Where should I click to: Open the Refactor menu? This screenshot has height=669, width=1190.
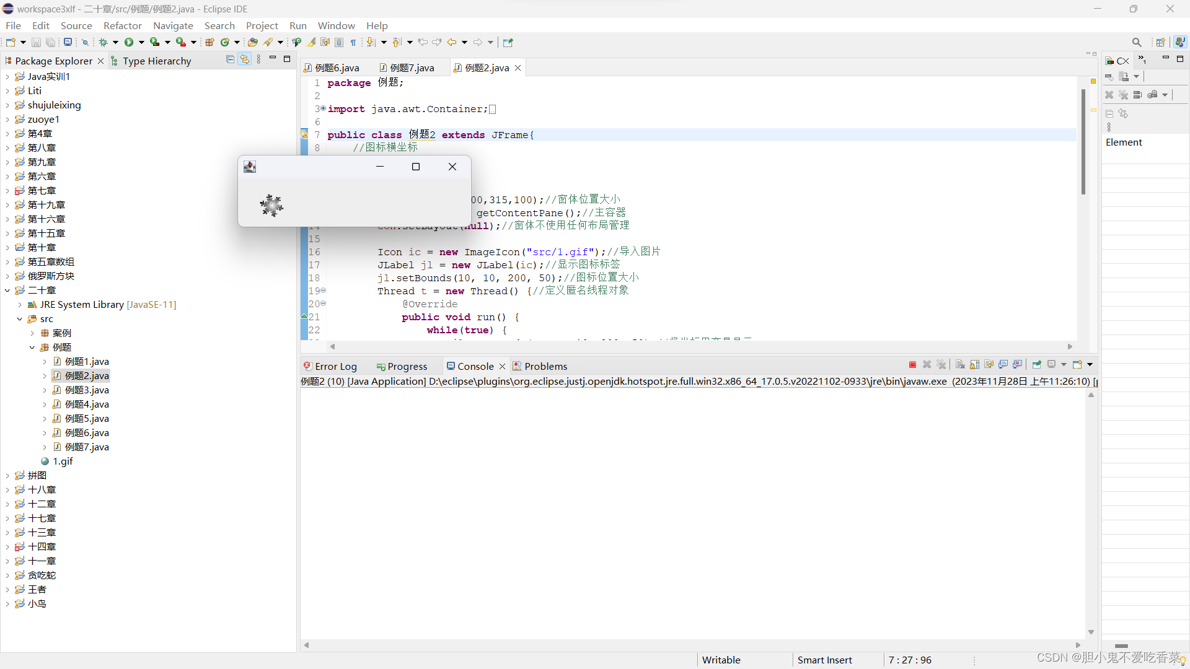point(122,25)
